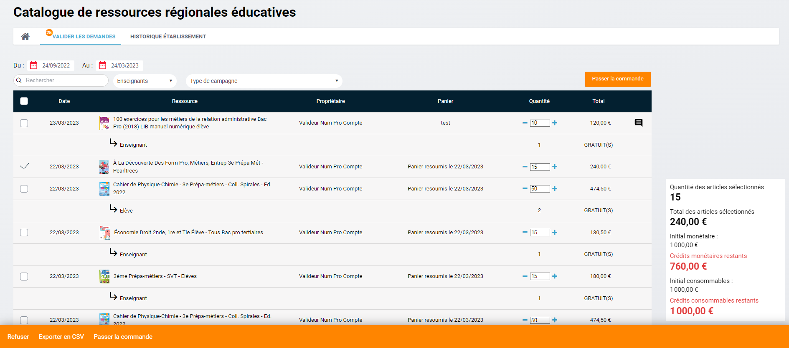The width and height of the screenshot is (789, 348).
Task: Open the Enseignants filter dropdown
Action: [x=145, y=81]
